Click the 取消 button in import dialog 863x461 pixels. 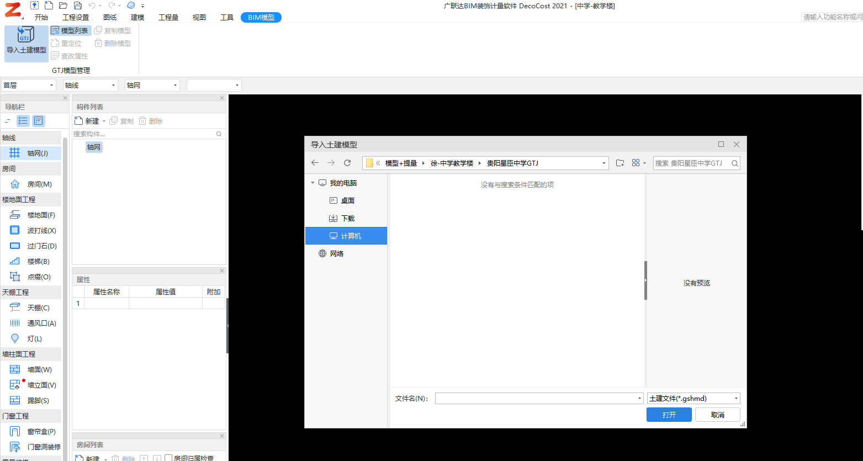click(718, 415)
